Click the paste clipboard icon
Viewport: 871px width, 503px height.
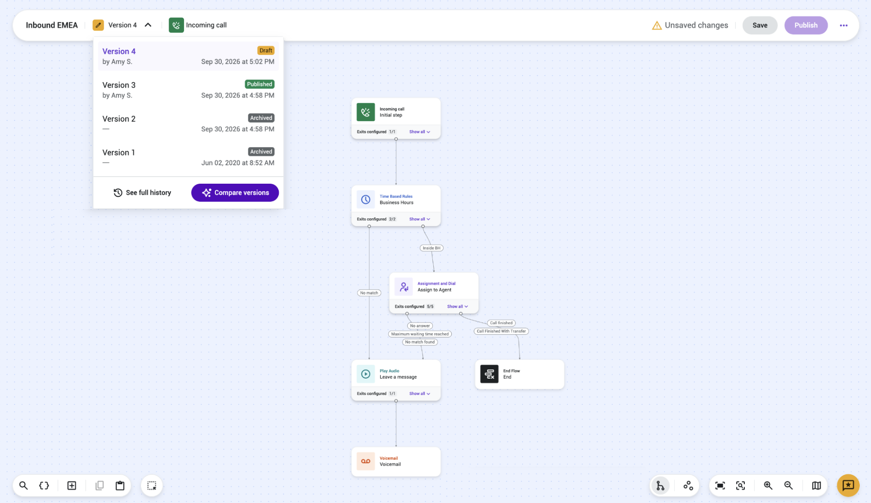pyautogui.click(x=120, y=485)
